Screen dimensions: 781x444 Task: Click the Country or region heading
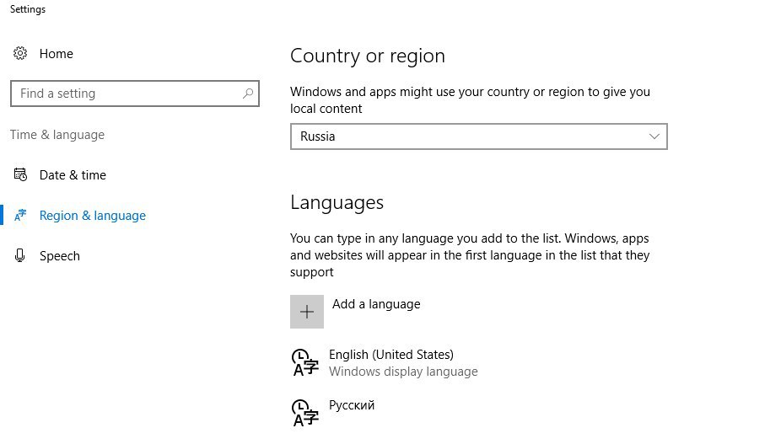coord(368,56)
